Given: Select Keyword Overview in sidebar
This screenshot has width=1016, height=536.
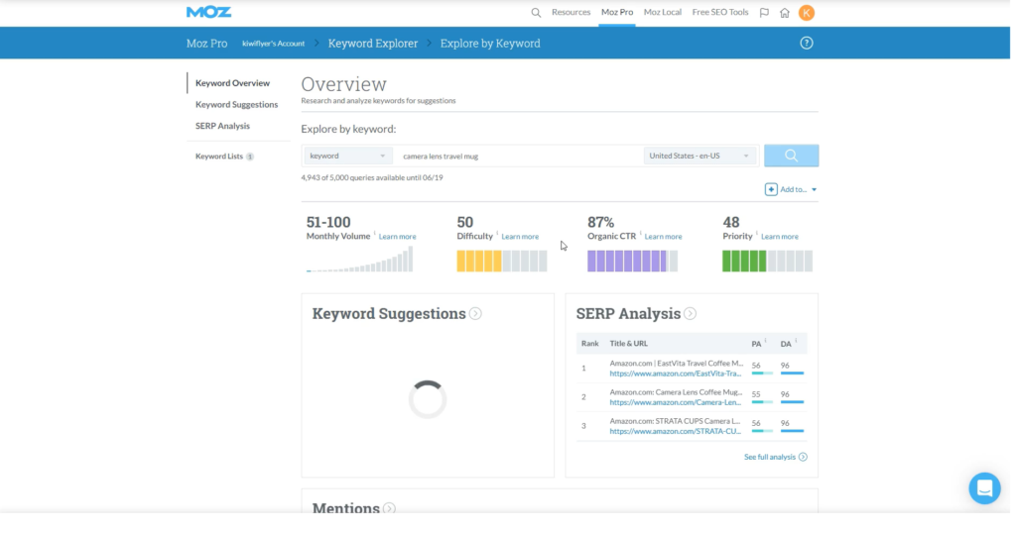Looking at the screenshot, I should tap(232, 83).
